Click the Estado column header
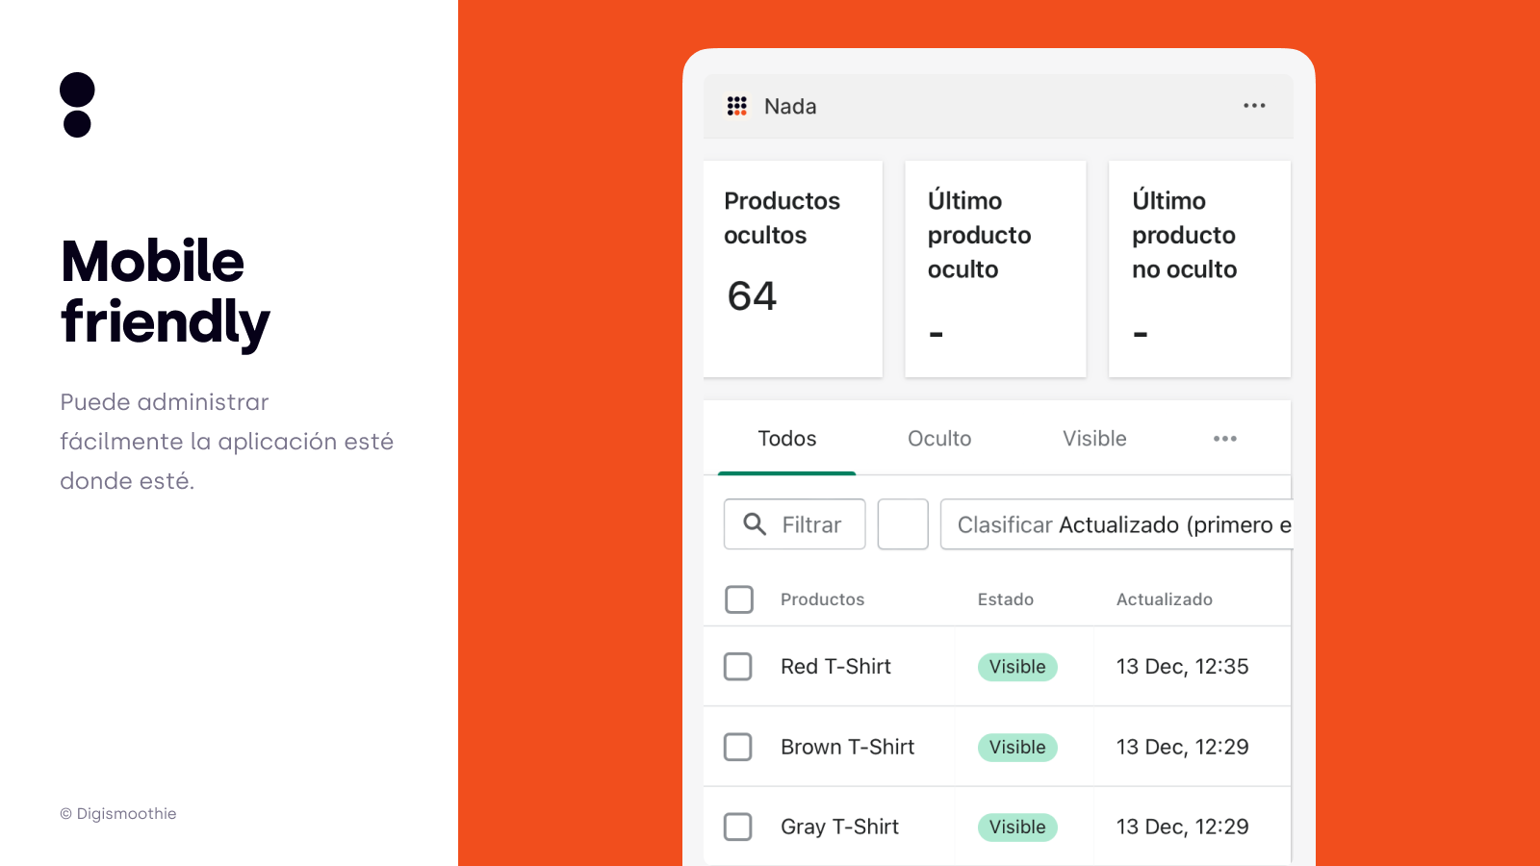Image resolution: width=1540 pixels, height=866 pixels. [x=1006, y=599]
